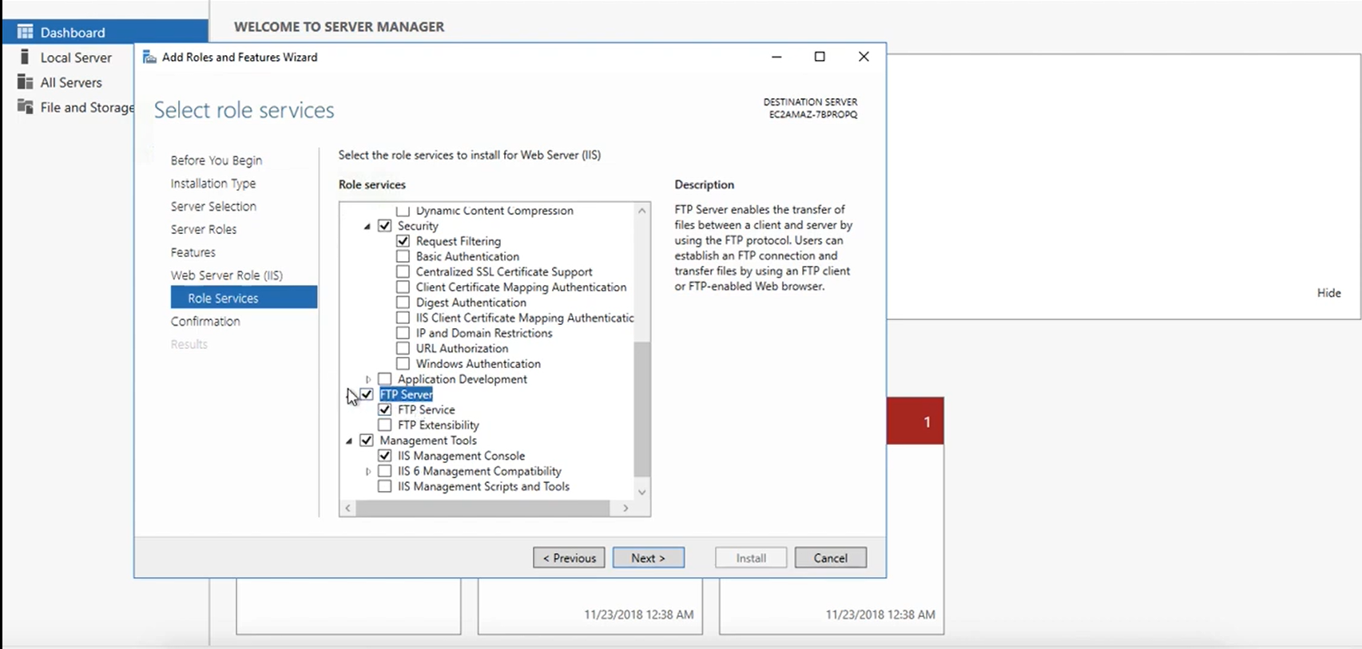This screenshot has height=649, width=1362.
Task: Enable Windows Authentication
Action: (x=403, y=364)
